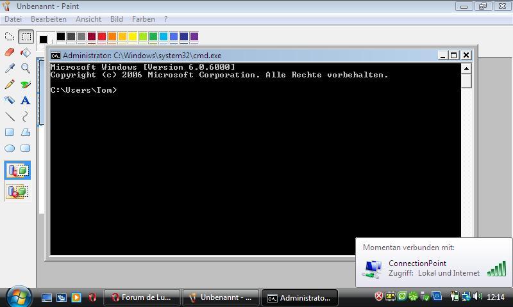The width and height of the screenshot is (513, 307).
Task: Pick the black palette color
Action: [61, 36]
